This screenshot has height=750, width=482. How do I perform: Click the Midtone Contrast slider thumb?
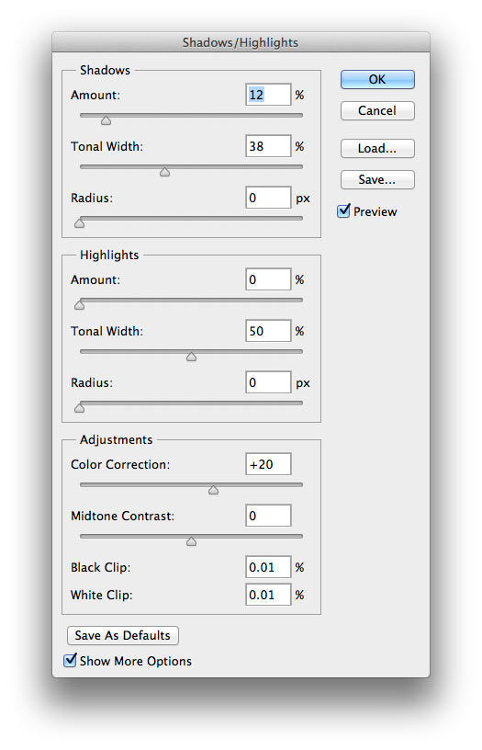click(192, 541)
